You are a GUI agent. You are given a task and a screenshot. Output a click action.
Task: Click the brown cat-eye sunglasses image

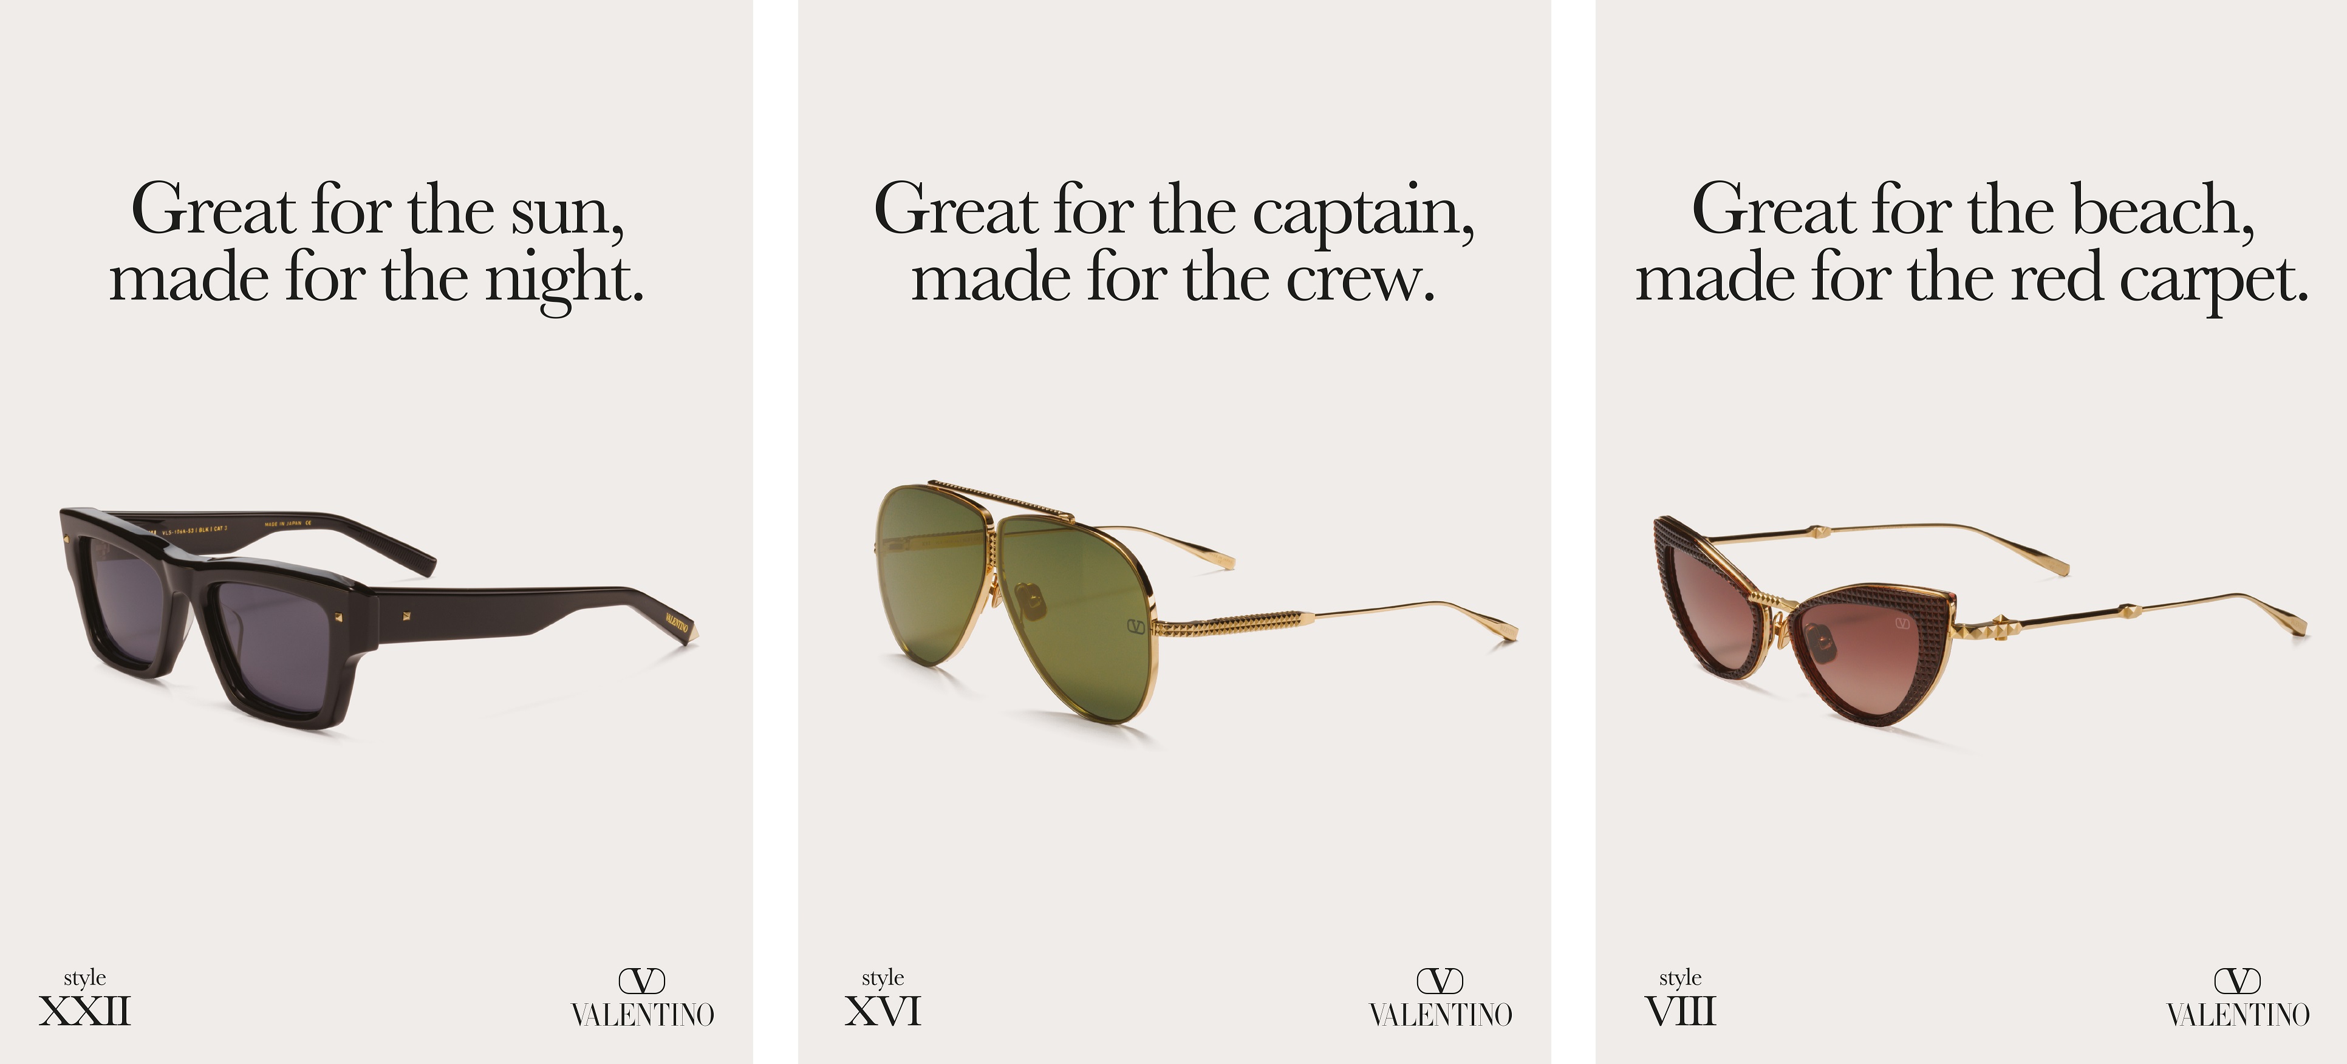(x=1981, y=621)
